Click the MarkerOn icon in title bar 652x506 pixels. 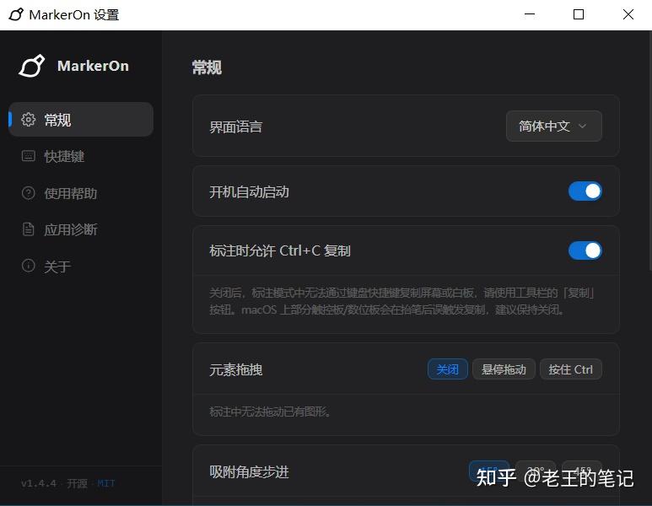pos(16,14)
